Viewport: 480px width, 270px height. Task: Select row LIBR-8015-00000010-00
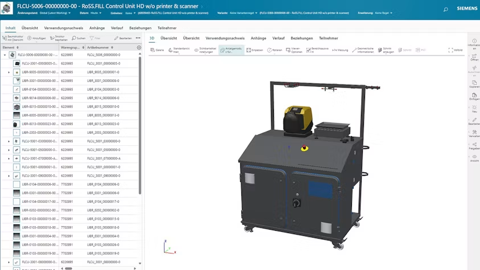pos(71,107)
